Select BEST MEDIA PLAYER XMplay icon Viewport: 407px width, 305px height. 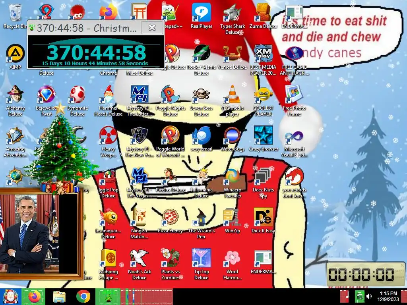(x=263, y=59)
